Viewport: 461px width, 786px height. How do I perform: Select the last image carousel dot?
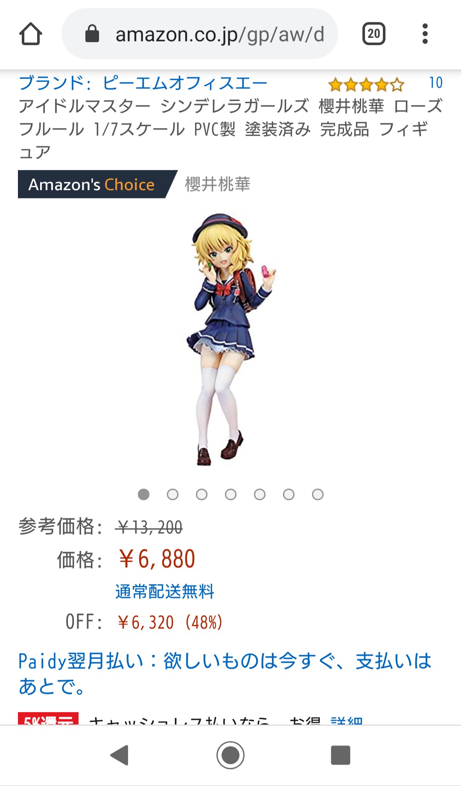pyautogui.click(x=318, y=494)
